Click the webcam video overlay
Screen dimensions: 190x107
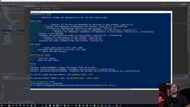pos(174,95)
